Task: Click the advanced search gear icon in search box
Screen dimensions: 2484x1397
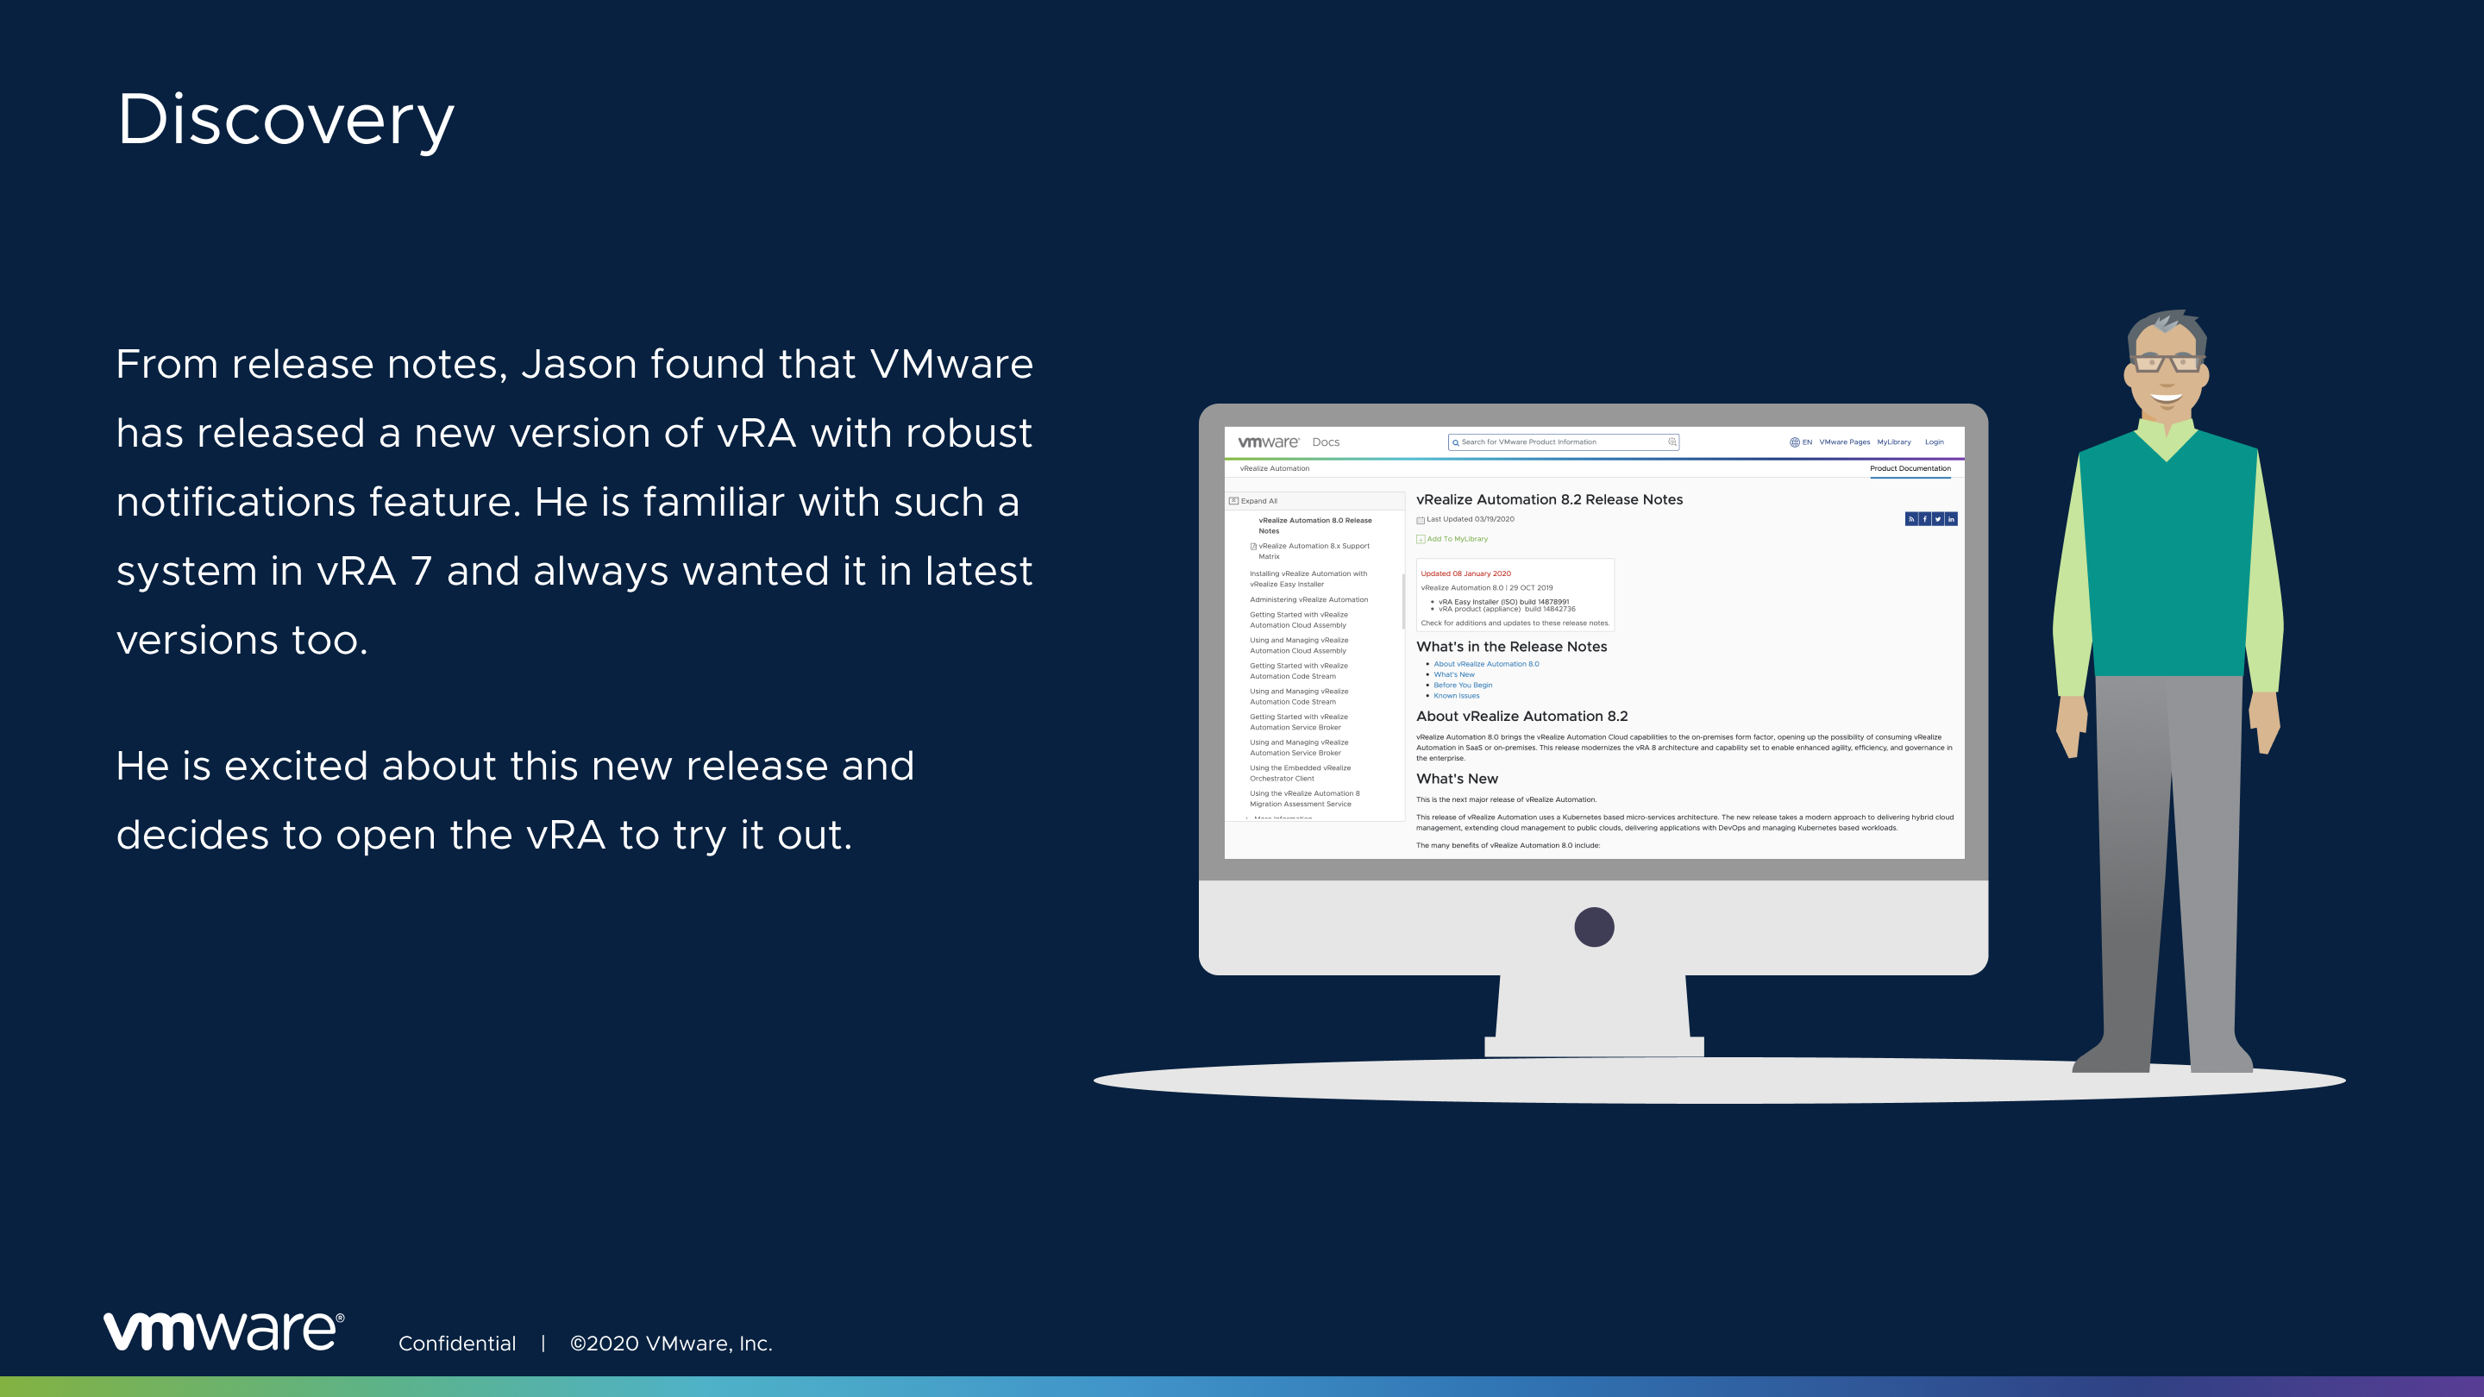Action: [1672, 442]
